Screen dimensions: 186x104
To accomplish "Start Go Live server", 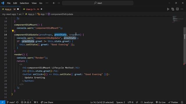I will click(x=161, y=102).
